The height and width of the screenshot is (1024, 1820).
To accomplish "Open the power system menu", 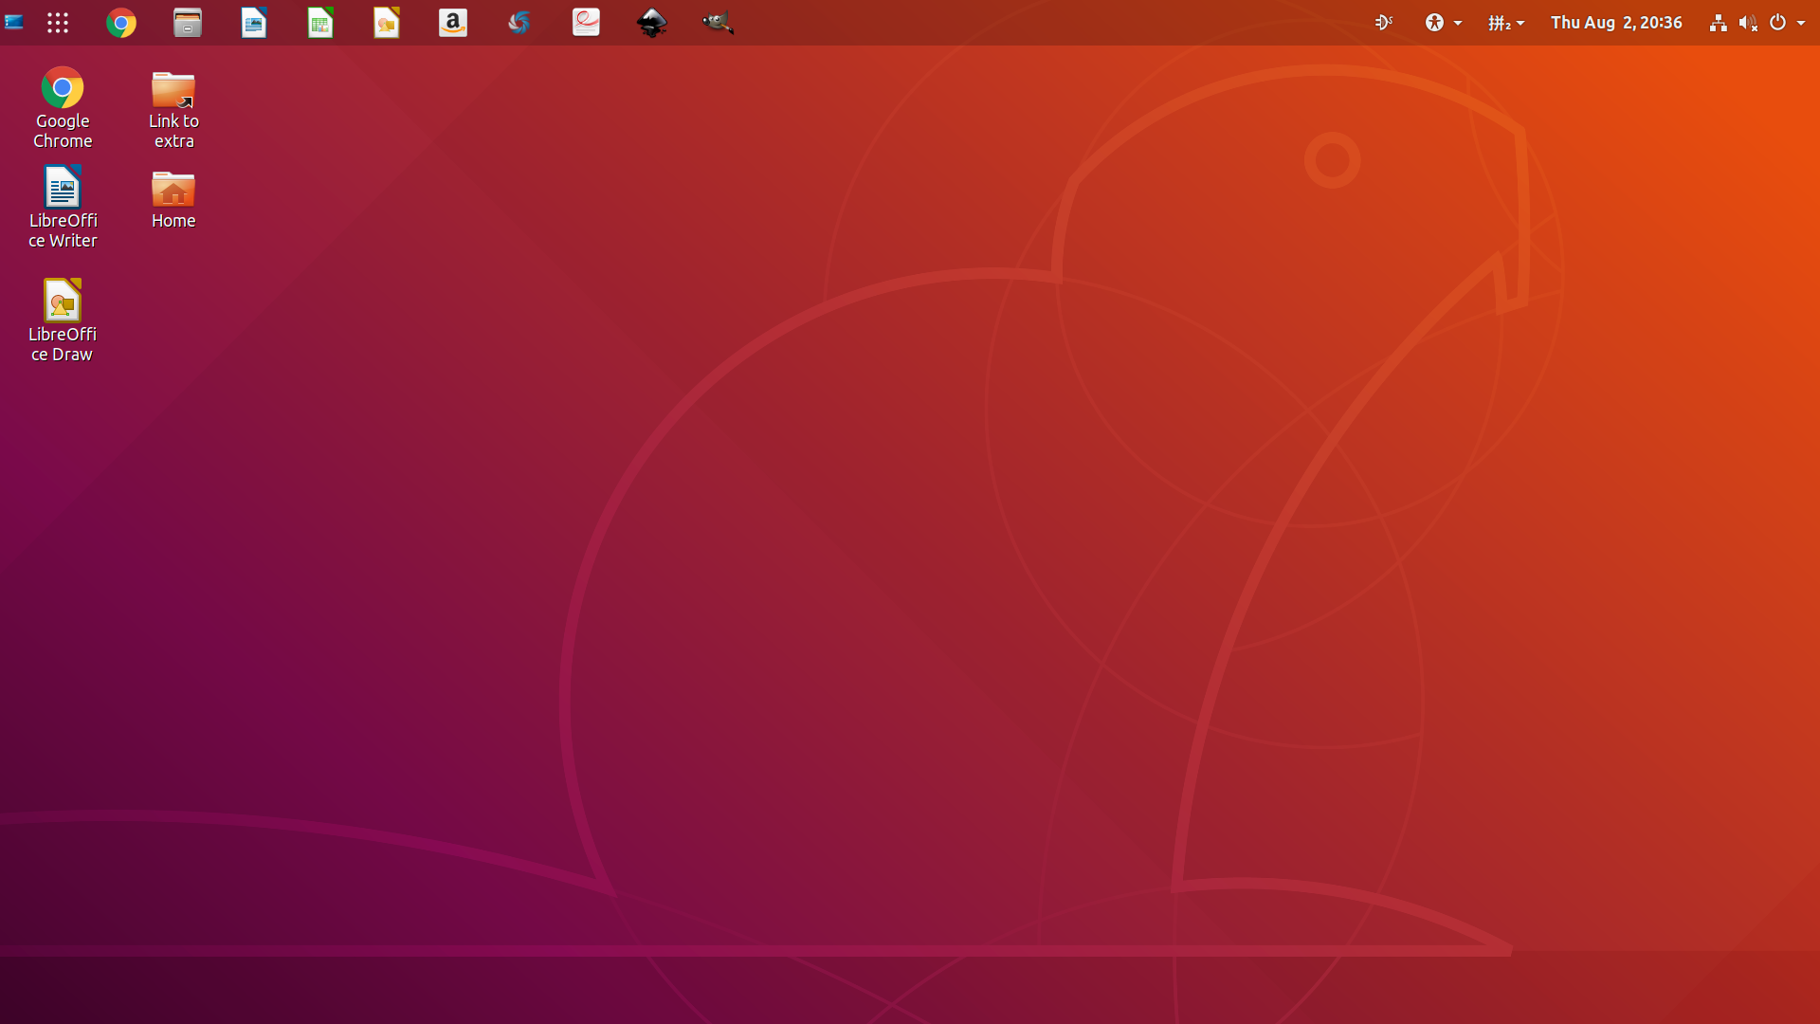I will click(x=1787, y=23).
